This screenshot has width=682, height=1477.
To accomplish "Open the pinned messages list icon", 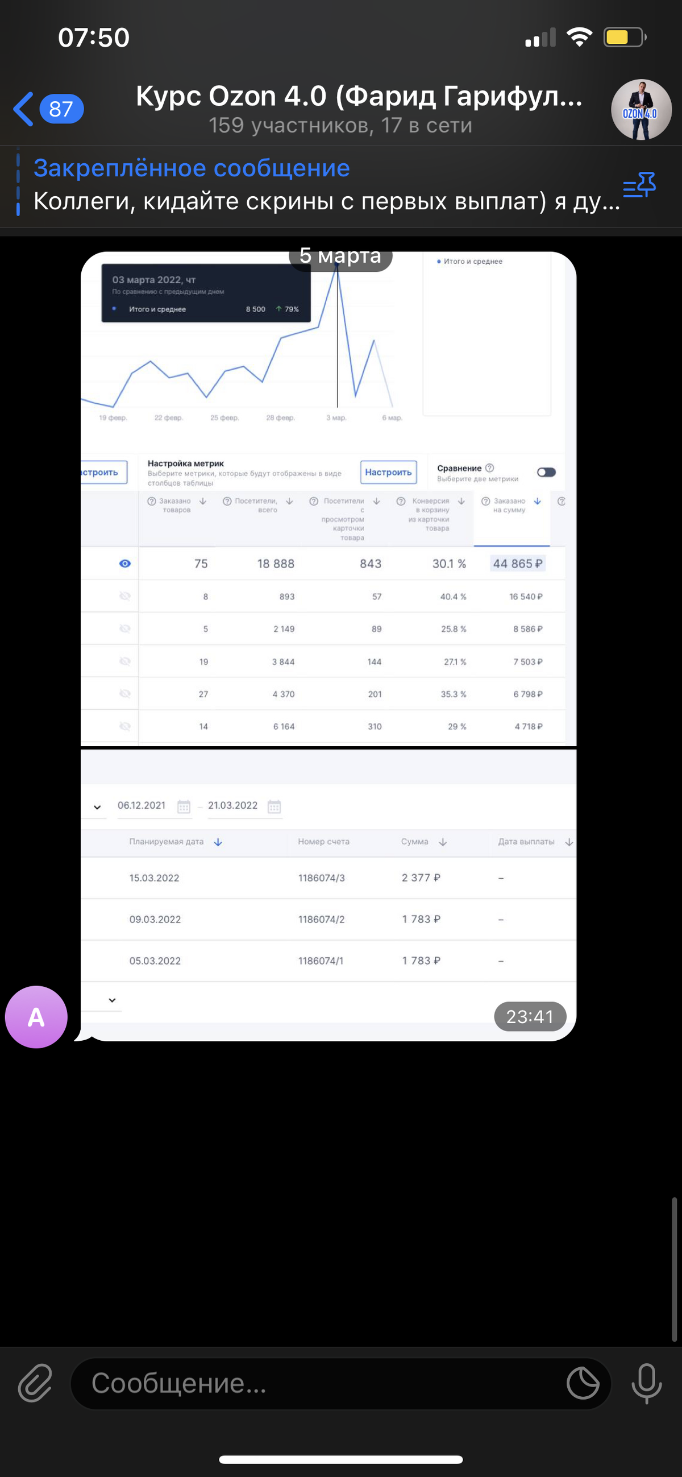I will coord(639,185).
